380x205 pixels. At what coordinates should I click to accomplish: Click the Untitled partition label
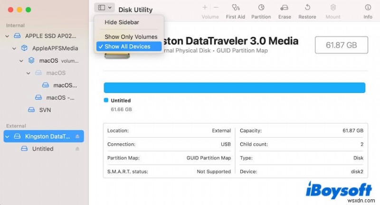pos(121,101)
